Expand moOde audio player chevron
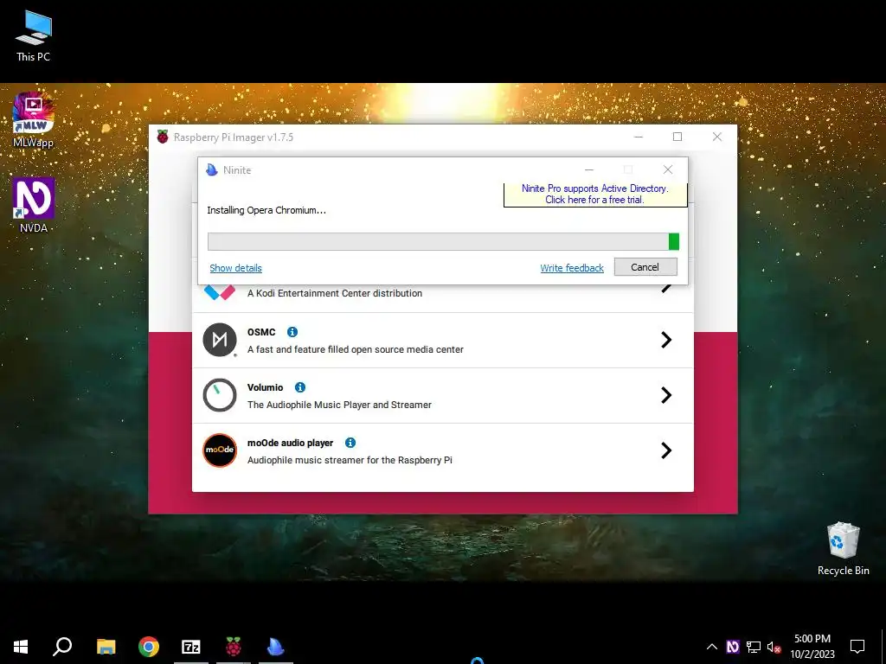 (x=666, y=450)
